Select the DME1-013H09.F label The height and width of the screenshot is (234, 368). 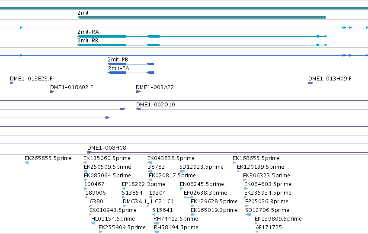click(x=330, y=79)
